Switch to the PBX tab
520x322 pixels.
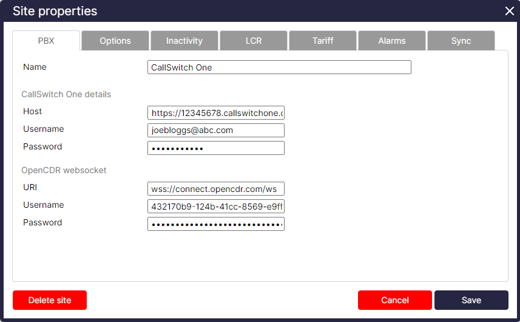pos(46,41)
